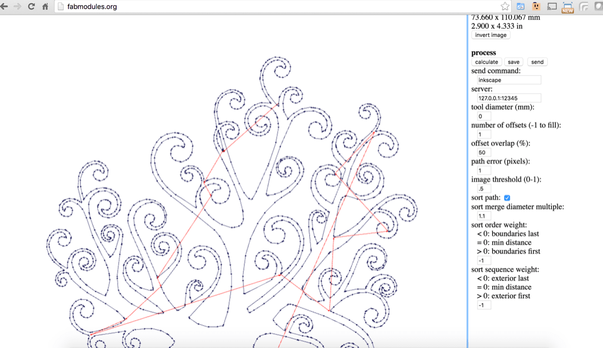Click the '73.660 x 110.067 mm' dimension text

[x=505, y=17]
